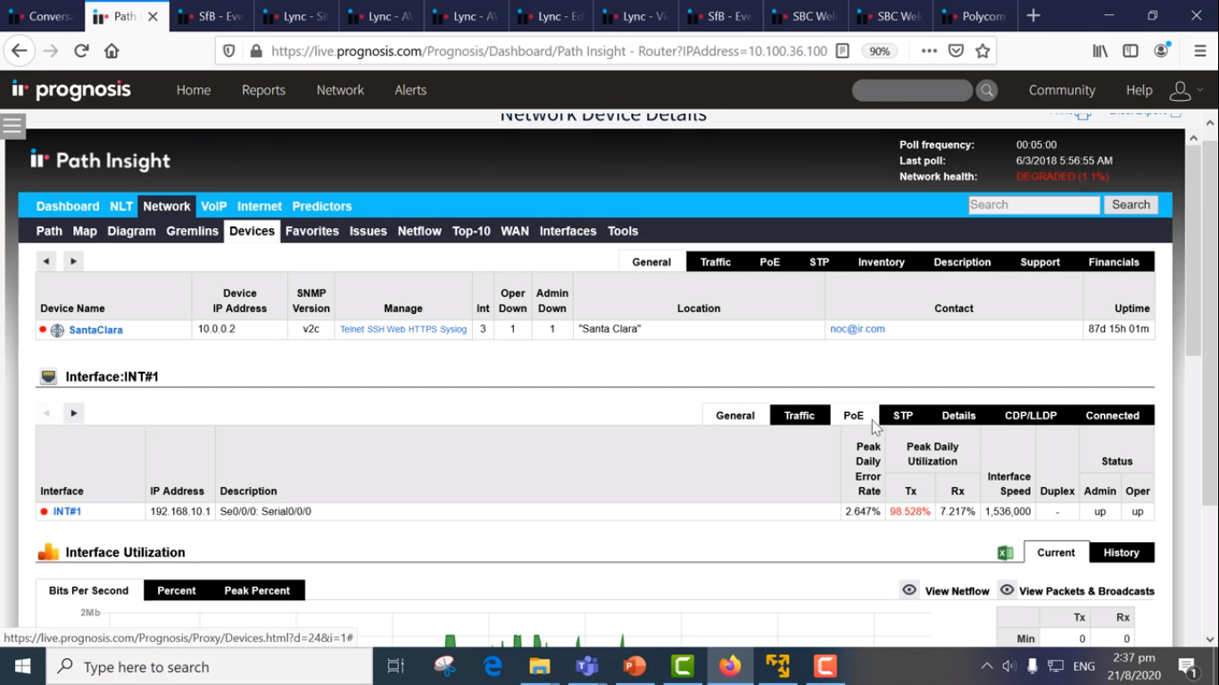Open the user account icon in Prognosis header
The image size is (1219, 685).
click(x=1180, y=90)
